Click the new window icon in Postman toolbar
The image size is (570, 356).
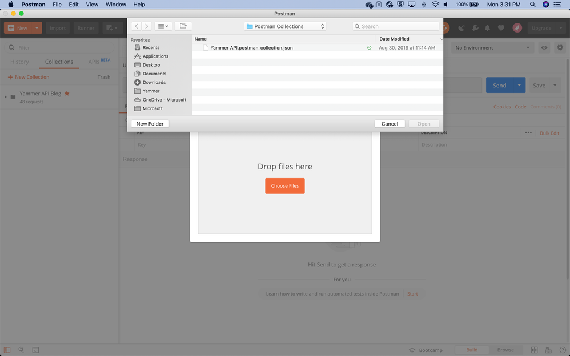click(112, 28)
